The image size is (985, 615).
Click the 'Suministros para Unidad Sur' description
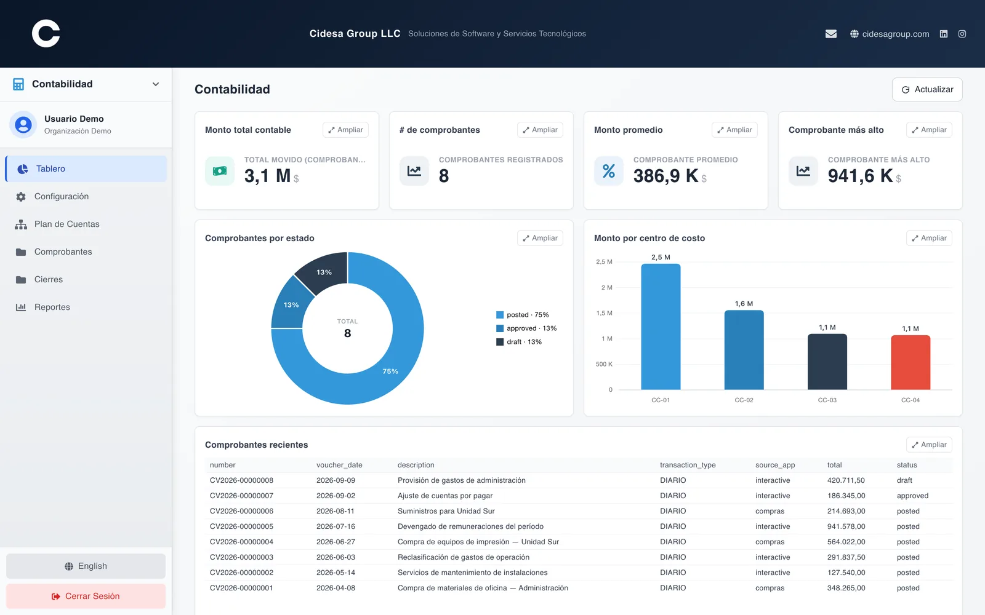(446, 511)
